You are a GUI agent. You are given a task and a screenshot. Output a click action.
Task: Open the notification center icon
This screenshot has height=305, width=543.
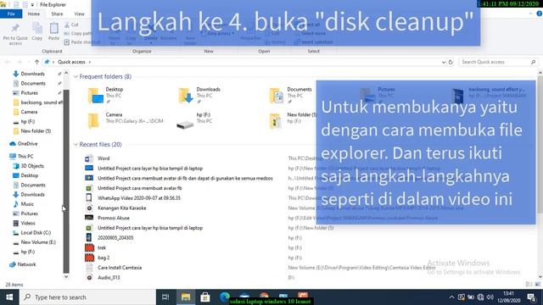click(x=532, y=297)
